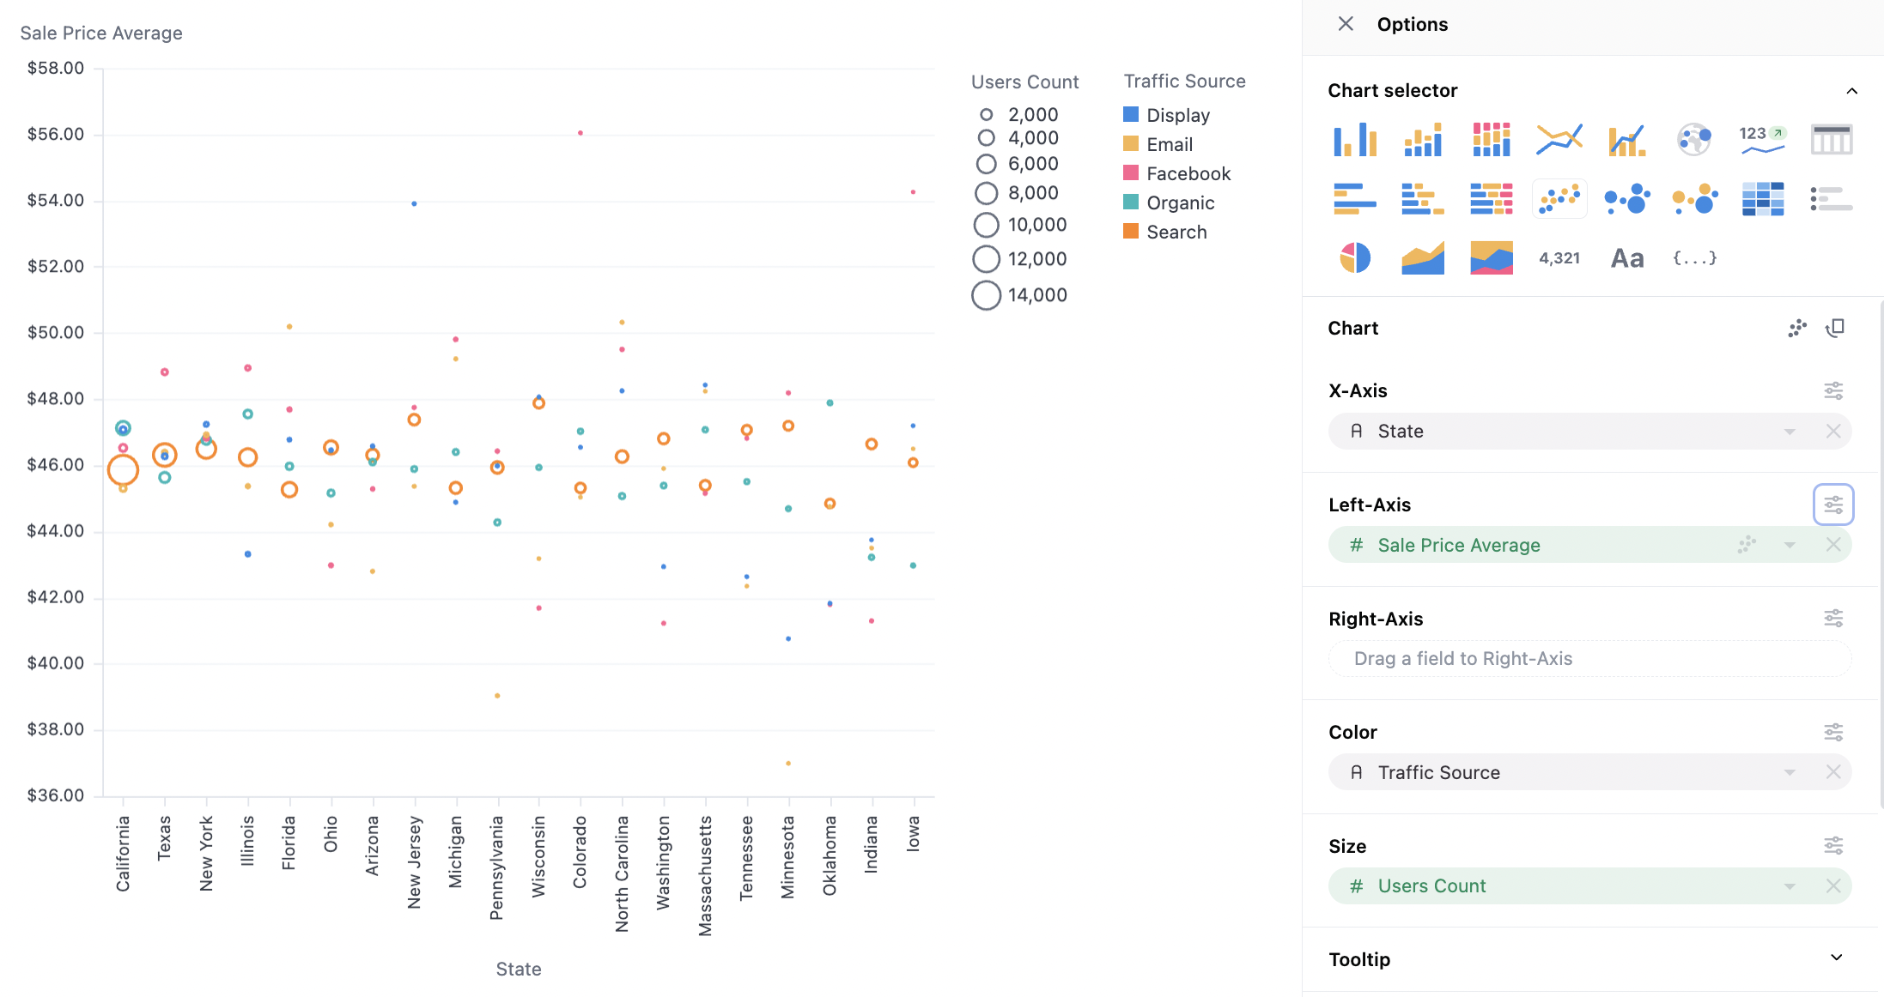Open the Traffic Source color field dropdown
Image resolution: width=1884 pixels, height=997 pixels.
(1790, 773)
